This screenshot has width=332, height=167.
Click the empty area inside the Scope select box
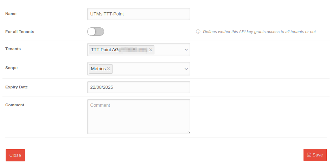[148, 69]
